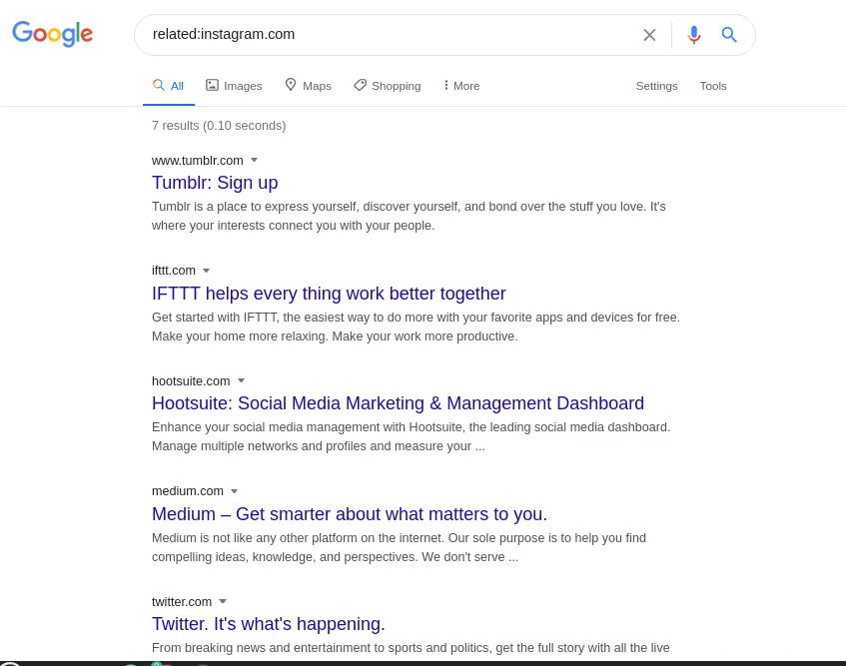Click the IFTTT result description snippet

coord(416,327)
